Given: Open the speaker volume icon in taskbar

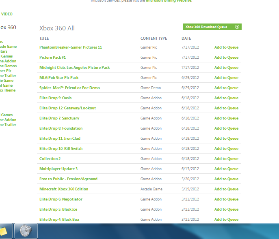Looking at the screenshot, I should 26,231.
